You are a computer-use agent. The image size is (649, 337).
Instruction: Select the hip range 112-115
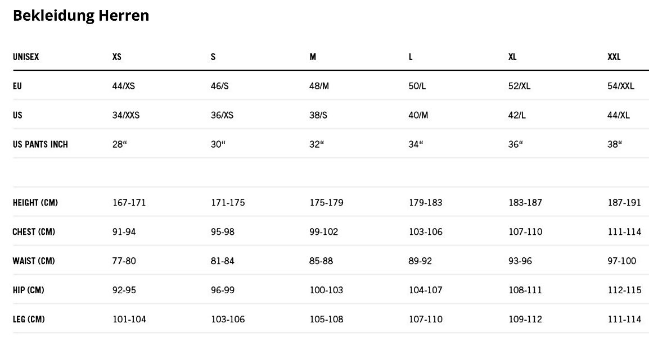point(624,290)
